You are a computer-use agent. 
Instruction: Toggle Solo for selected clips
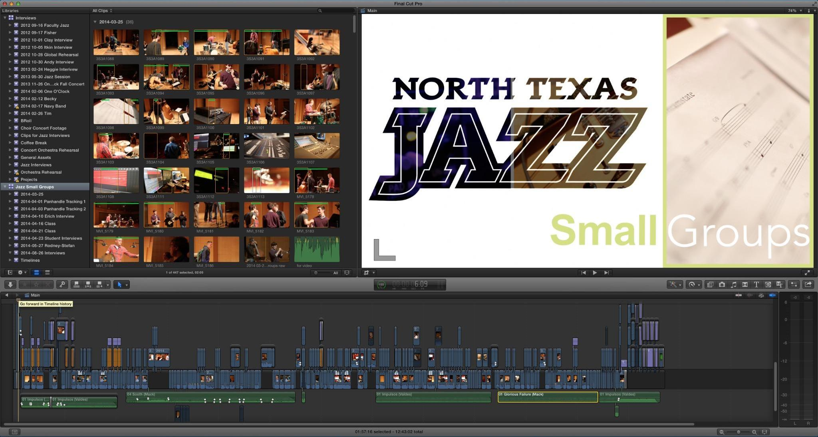coord(761,295)
